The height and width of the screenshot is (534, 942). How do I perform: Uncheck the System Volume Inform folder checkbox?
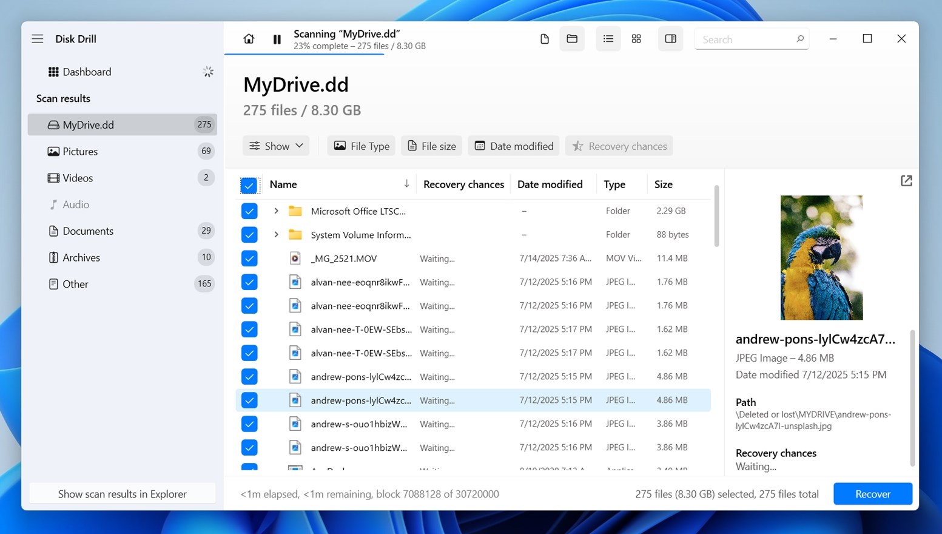pyautogui.click(x=249, y=235)
